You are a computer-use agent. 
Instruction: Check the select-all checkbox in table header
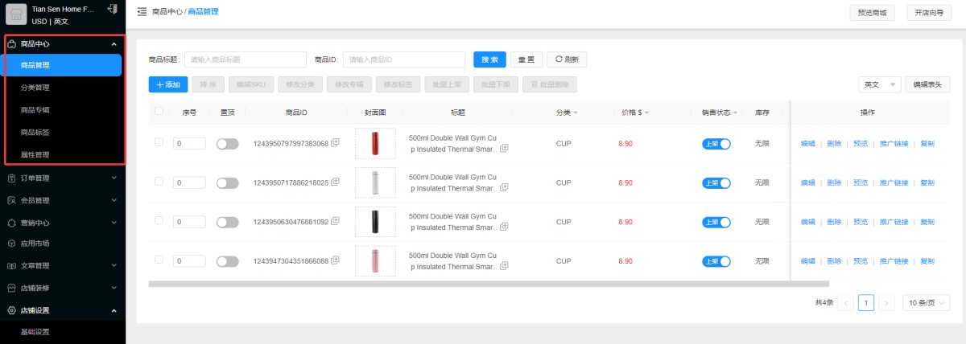159,112
